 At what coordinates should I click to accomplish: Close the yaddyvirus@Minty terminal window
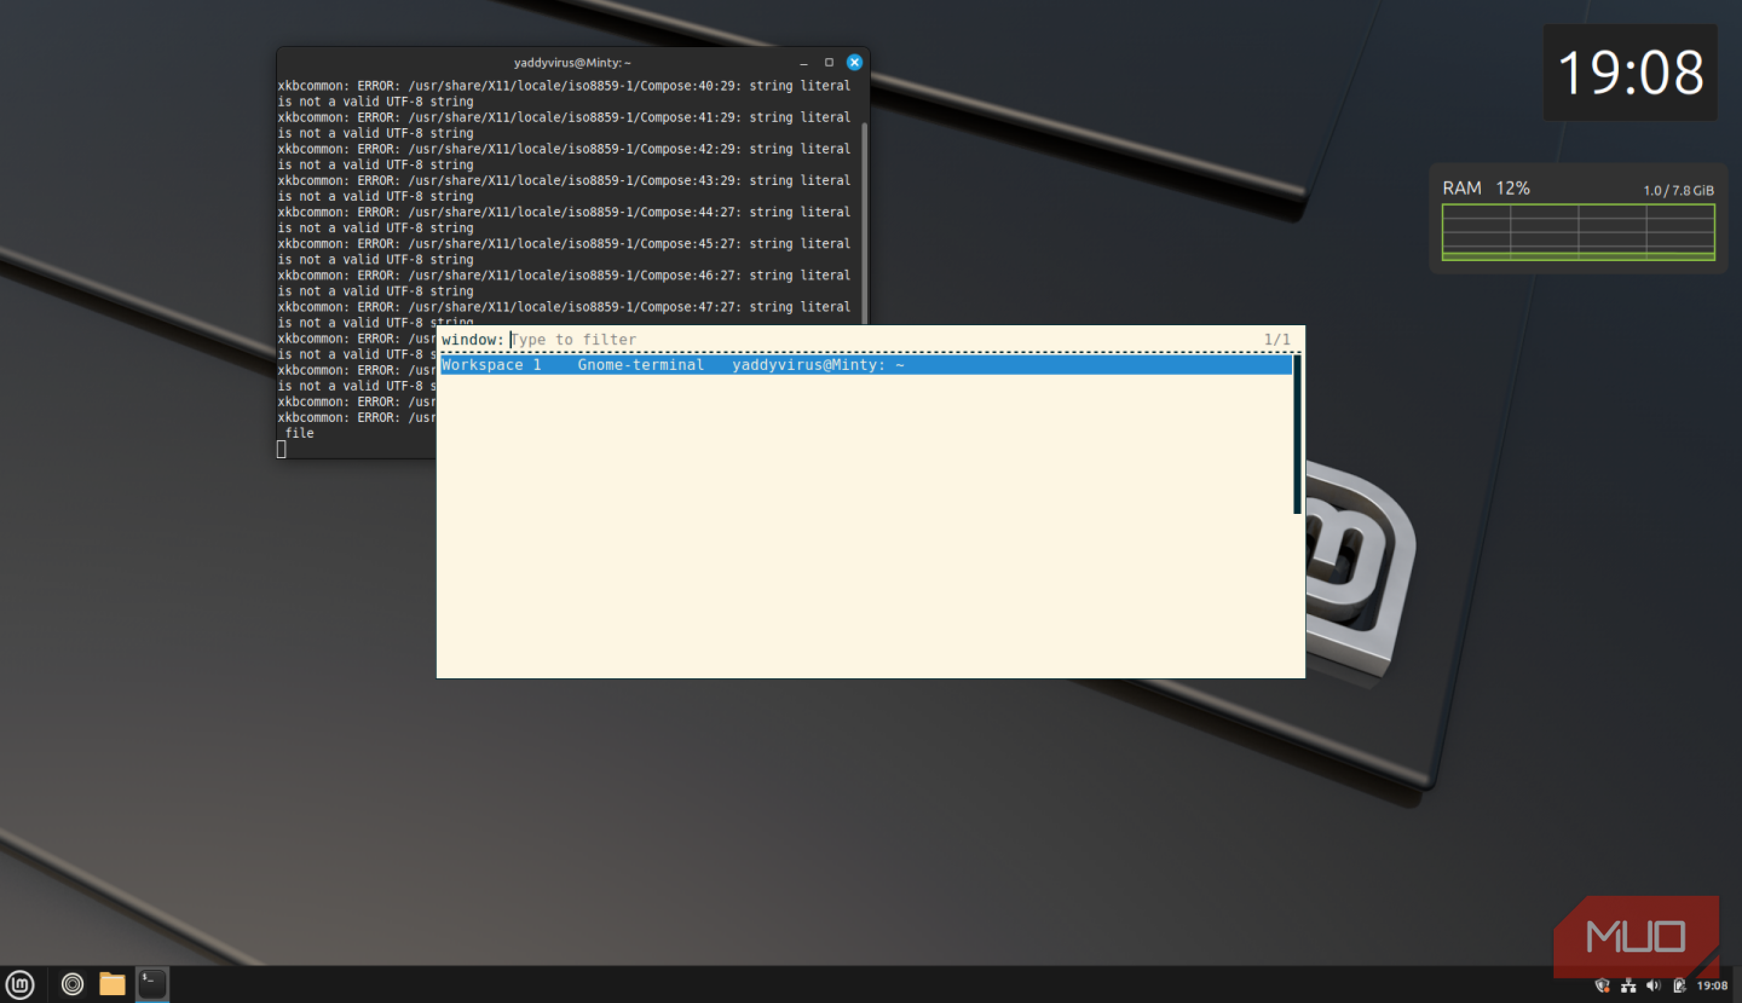click(855, 63)
